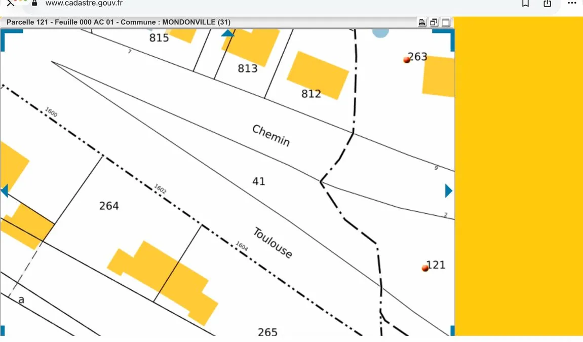The width and height of the screenshot is (583, 342).
Task: Click the red marker on parcel 121
Action: (x=425, y=268)
